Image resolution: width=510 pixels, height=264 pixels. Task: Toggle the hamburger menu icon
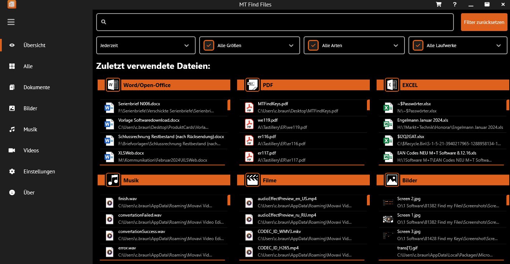(x=11, y=22)
